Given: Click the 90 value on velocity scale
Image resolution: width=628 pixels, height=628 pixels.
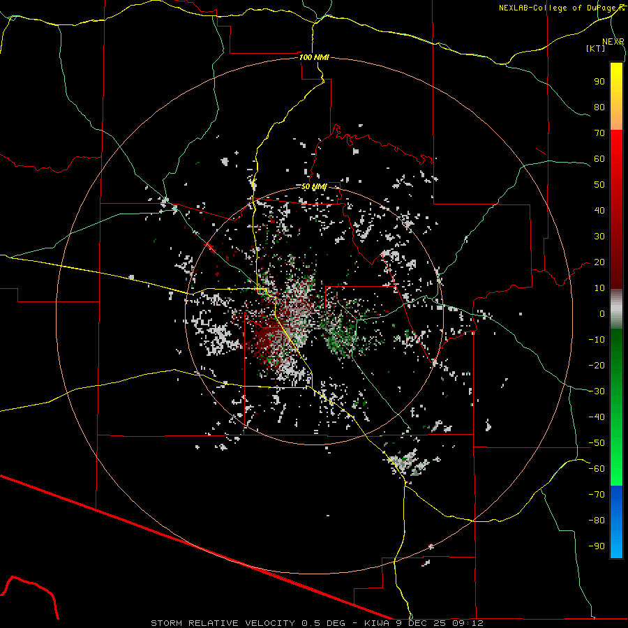Looking at the screenshot, I should pos(599,82).
